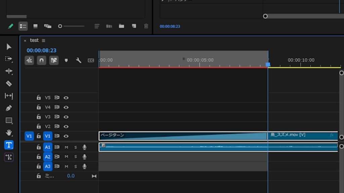Toggle sync lock on track A2
Viewport: 344px width, 193px height.
57,156
